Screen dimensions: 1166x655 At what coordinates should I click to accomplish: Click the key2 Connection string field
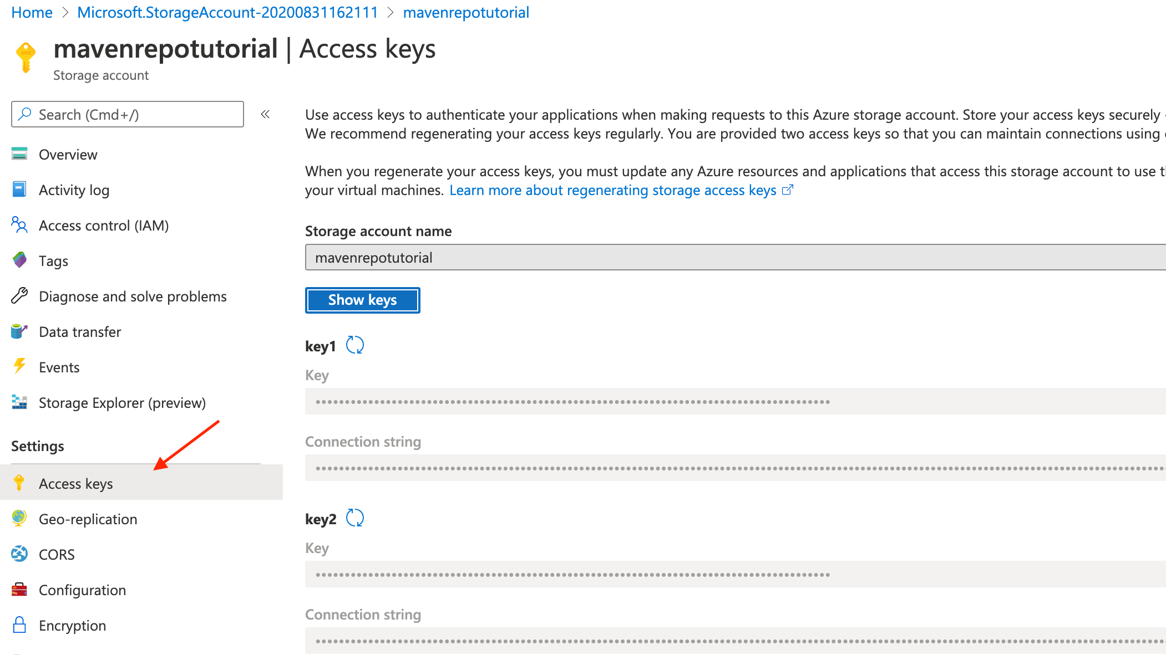pyautogui.click(x=736, y=641)
